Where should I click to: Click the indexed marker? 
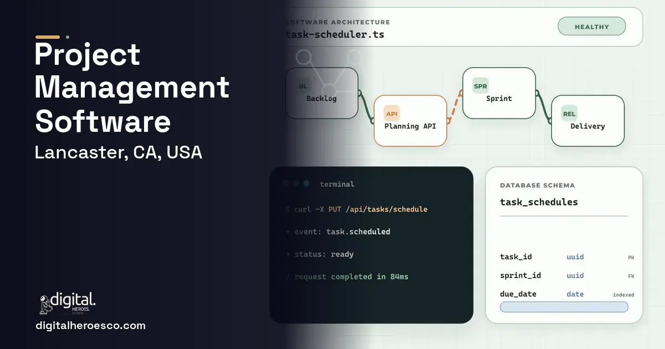click(623, 295)
